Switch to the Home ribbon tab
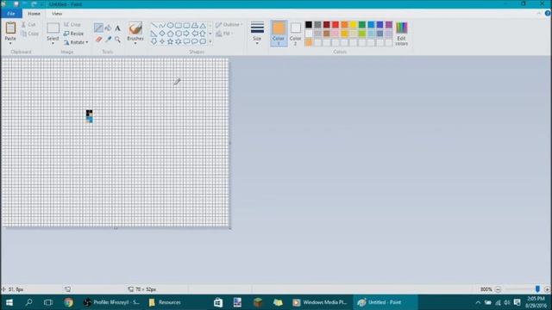552x310 pixels. pos(34,14)
